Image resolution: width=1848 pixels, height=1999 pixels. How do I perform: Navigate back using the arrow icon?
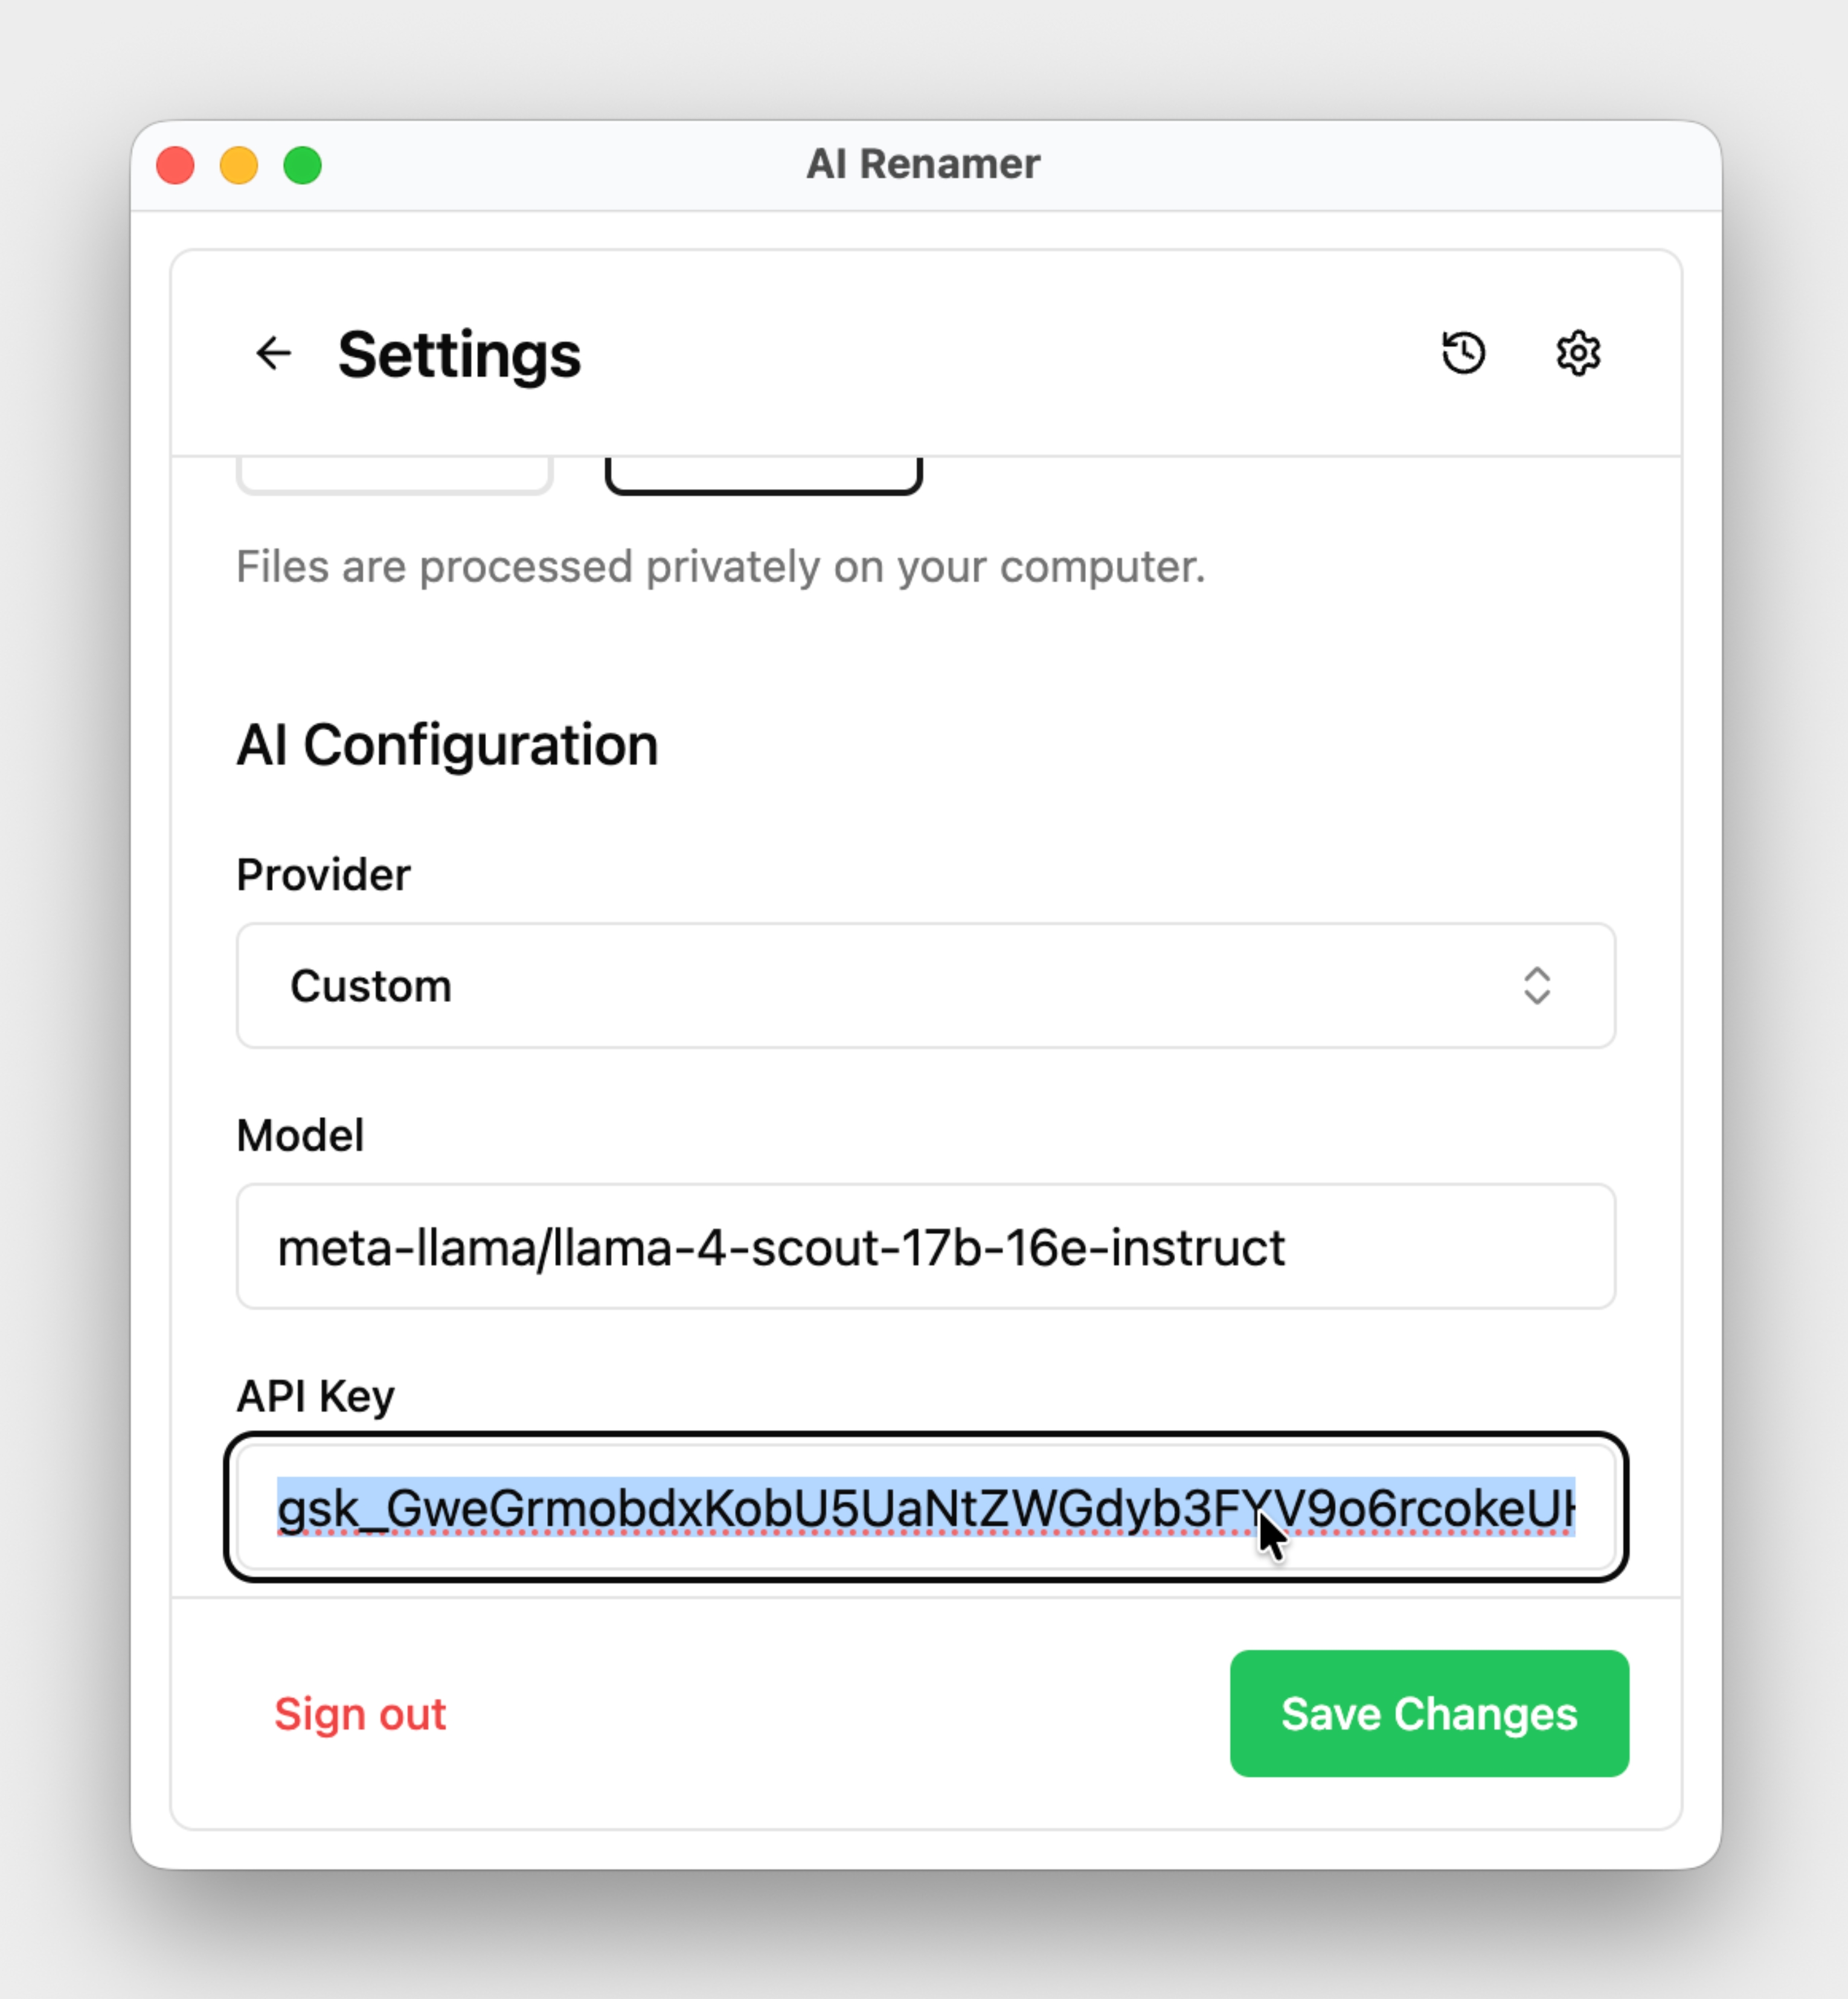[275, 353]
